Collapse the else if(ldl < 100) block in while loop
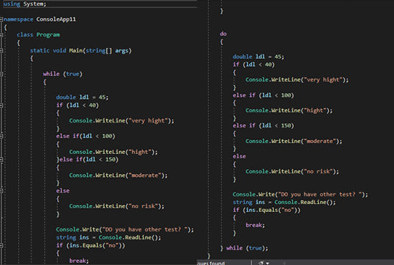 (x=1, y=136)
